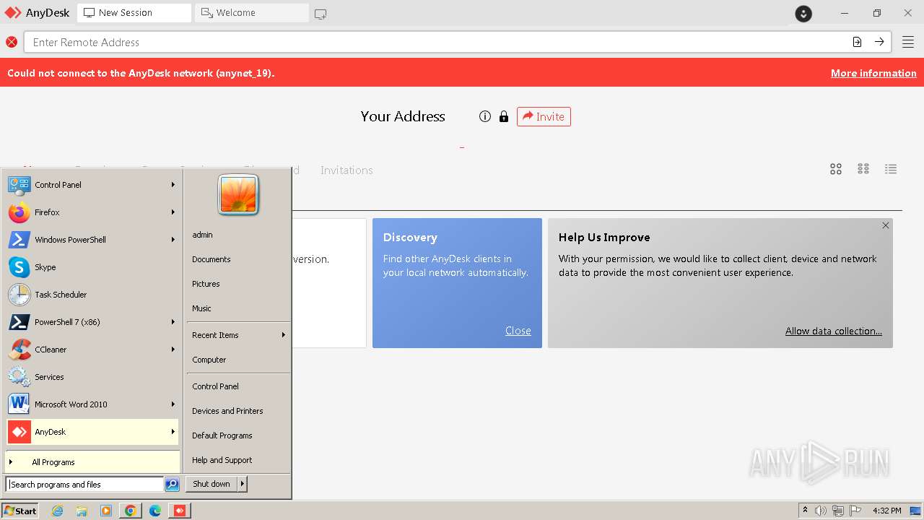924x520 pixels.
Task: Select AnyDesk in start menu
Action: tap(92, 432)
